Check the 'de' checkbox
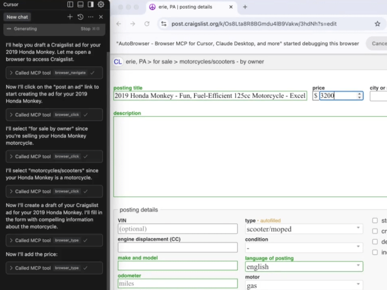The image size is (387, 290). (375, 242)
